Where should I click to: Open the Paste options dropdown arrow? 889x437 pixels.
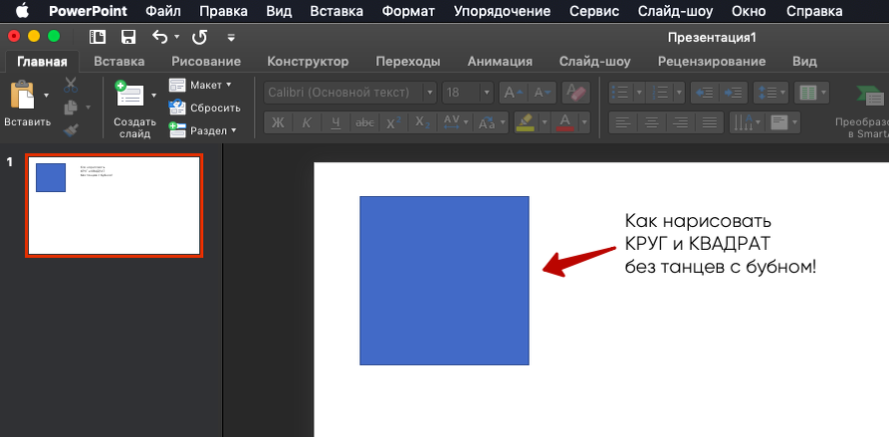pos(47,95)
